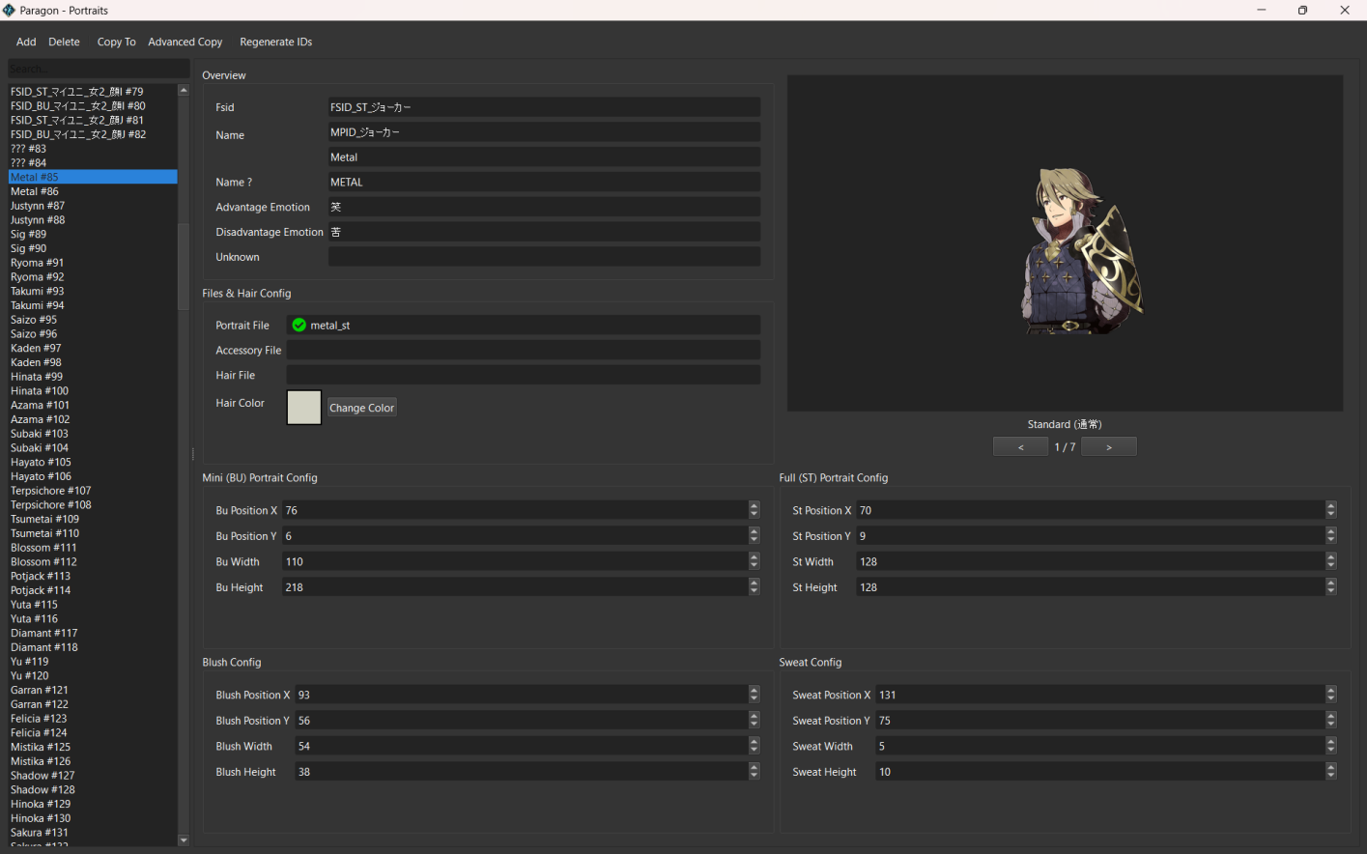Increment the Bu Position X value
The image size is (1367, 854).
coord(754,506)
